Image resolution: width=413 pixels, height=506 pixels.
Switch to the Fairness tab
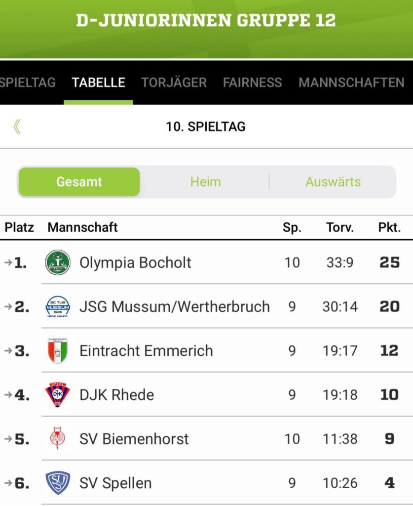pyautogui.click(x=252, y=83)
